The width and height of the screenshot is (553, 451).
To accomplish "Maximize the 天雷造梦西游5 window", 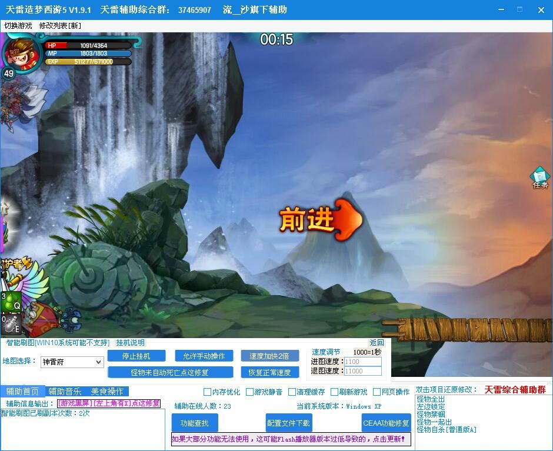I will (520, 9).
